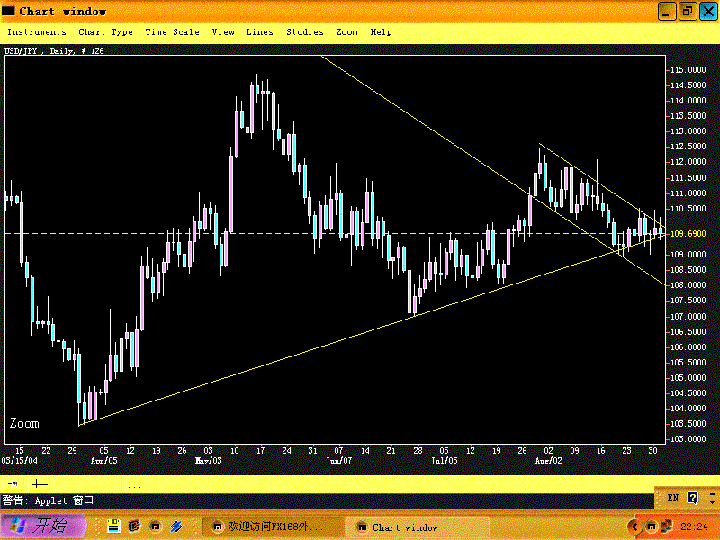
Task: Click the language bar help icon
Action: (x=692, y=498)
